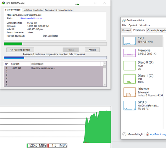Select connection row 1 with 1,826 GB
This screenshot has width=166, height=148.
pyautogui.click(x=53, y=68)
